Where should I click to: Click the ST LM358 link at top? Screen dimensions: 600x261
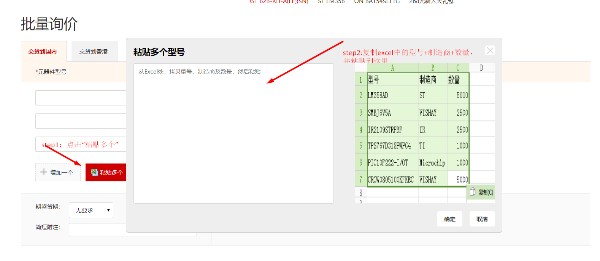331,2
